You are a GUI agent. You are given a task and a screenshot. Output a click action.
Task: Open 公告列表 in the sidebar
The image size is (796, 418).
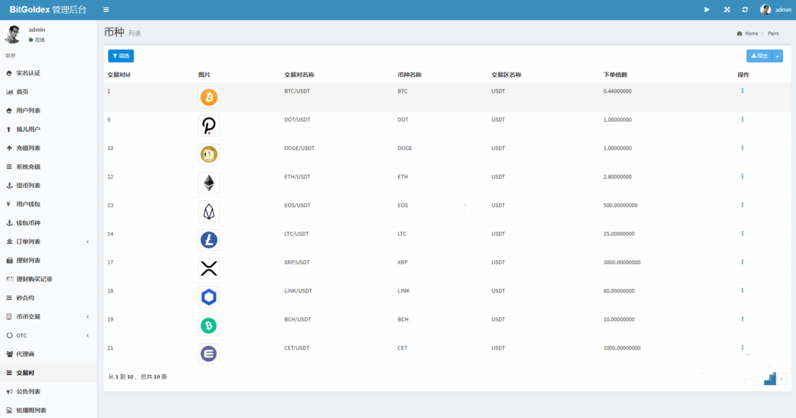tap(28, 392)
